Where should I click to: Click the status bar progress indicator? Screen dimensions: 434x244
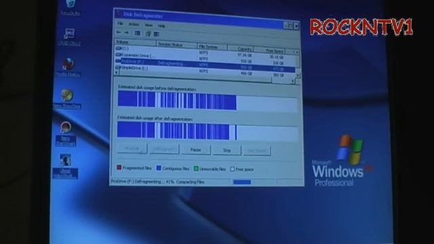click(x=242, y=182)
